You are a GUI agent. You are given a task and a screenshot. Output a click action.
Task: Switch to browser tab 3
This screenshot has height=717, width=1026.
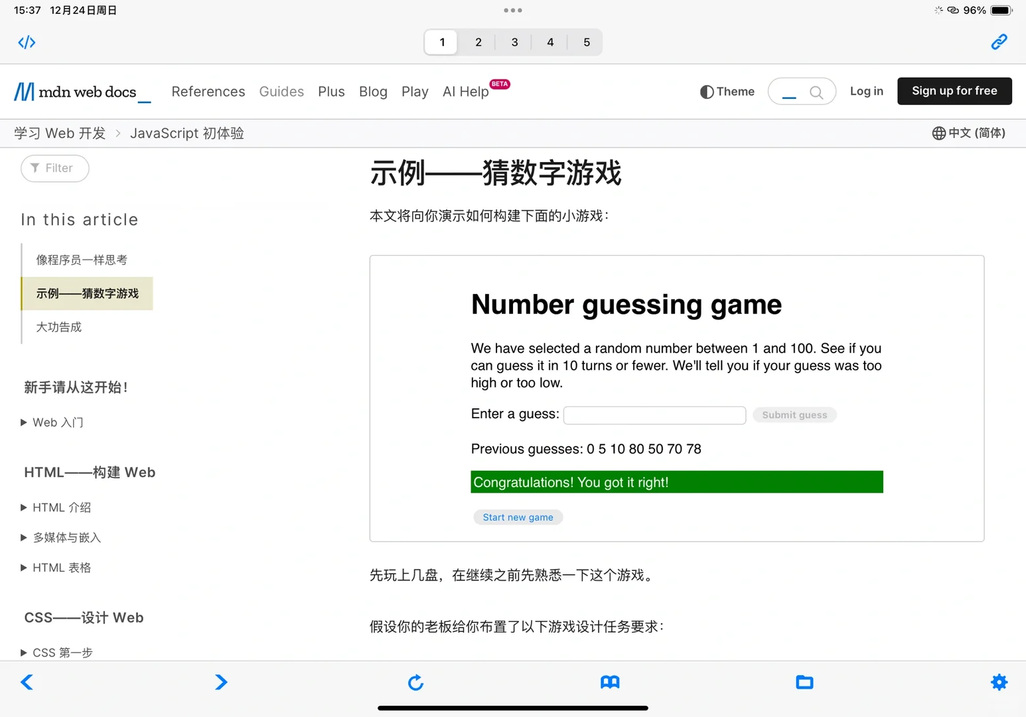[514, 42]
